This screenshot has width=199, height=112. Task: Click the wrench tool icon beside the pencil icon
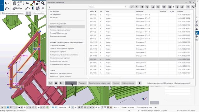pos(137,7)
